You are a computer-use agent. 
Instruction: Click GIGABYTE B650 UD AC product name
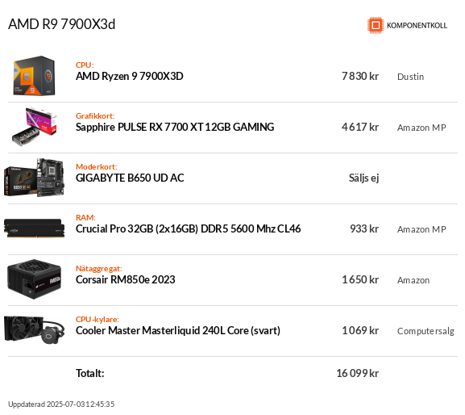(x=130, y=178)
